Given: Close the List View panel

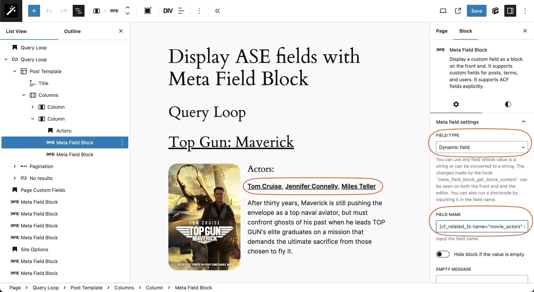Looking at the screenshot, I should pos(121,31).
